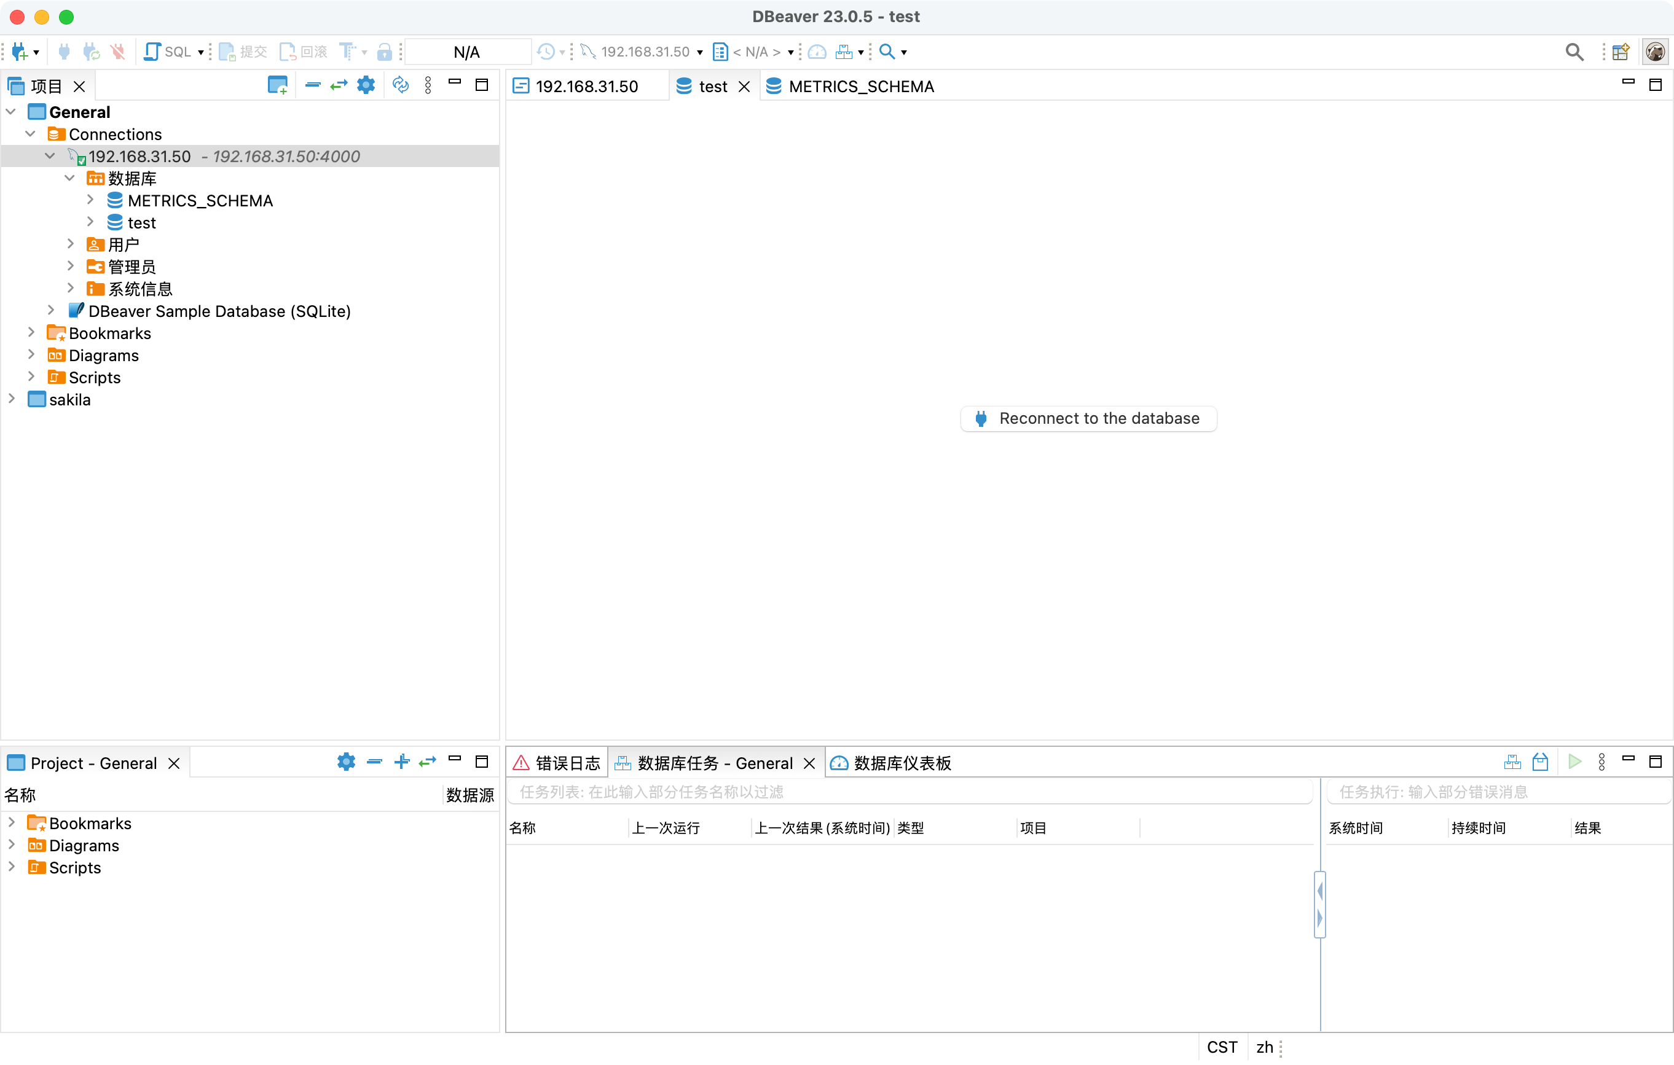Click the sash divider arrows beside the task list
This screenshot has width=1674, height=1065.
point(1319,904)
